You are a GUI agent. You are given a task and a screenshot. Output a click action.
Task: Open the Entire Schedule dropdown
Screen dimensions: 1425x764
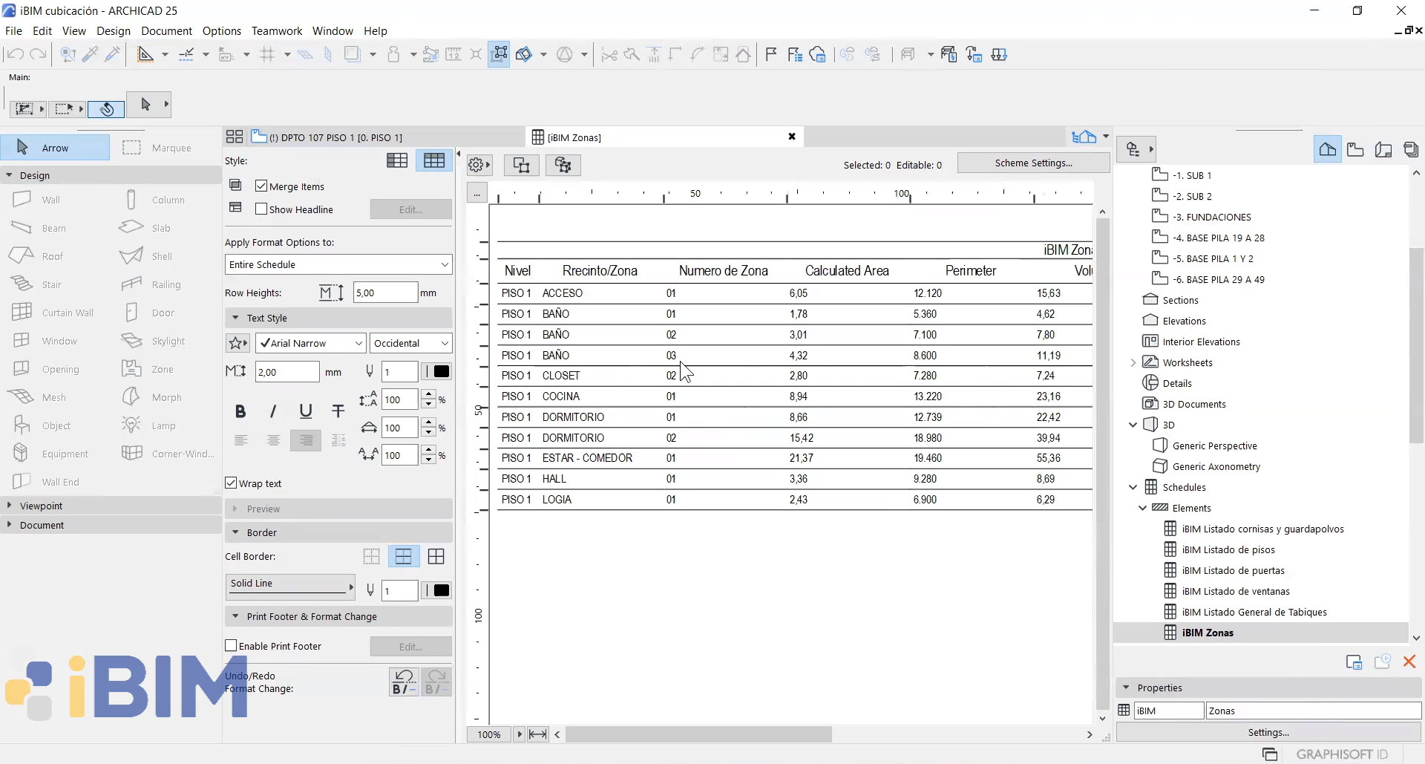click(x=338, y=264)
